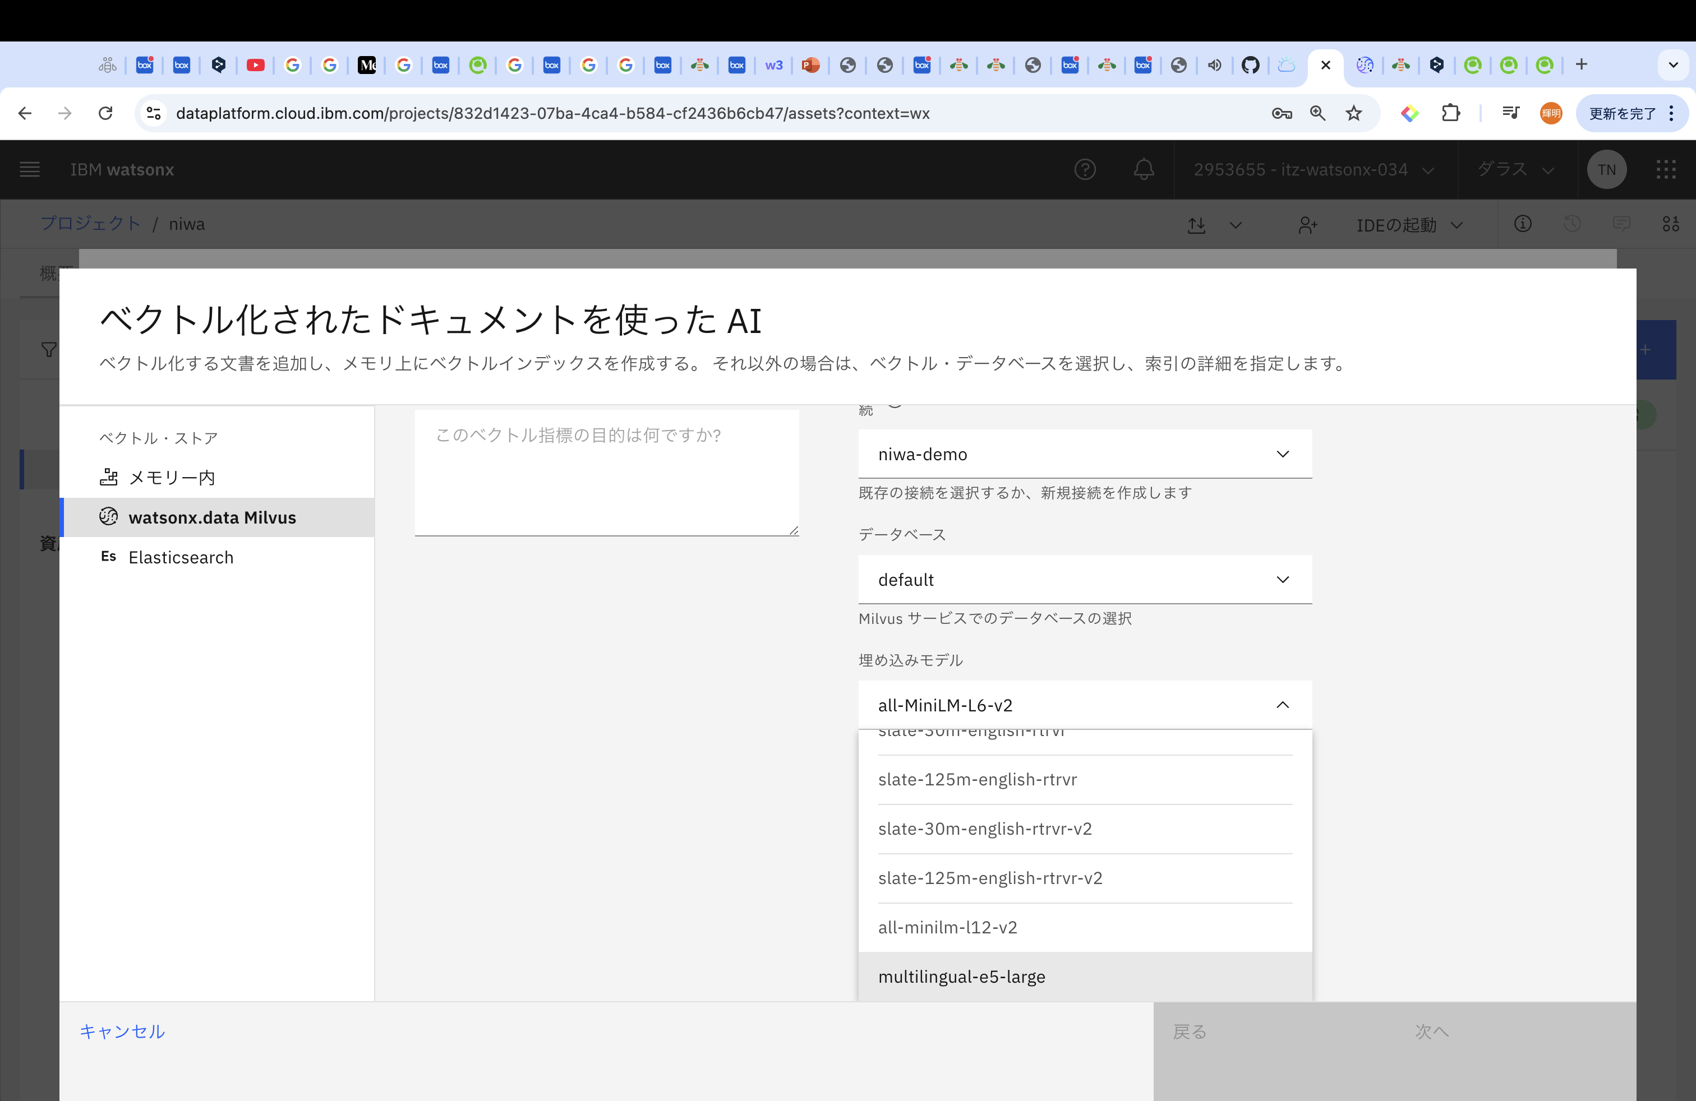Click the TN user avatar
Image resolution: width=1696 pixels, height=1101 pixels.
[x=1606, y=169]
